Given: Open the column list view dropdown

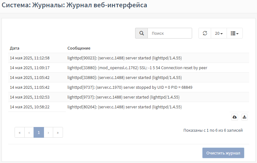Looking at the screenshot, I should click(x=235, y=33).
